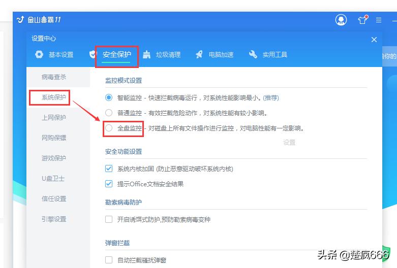Open the skin shirt icon

[x=362, y=20]
